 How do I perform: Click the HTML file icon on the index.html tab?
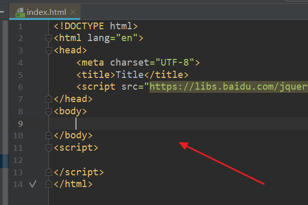[20, 11]
